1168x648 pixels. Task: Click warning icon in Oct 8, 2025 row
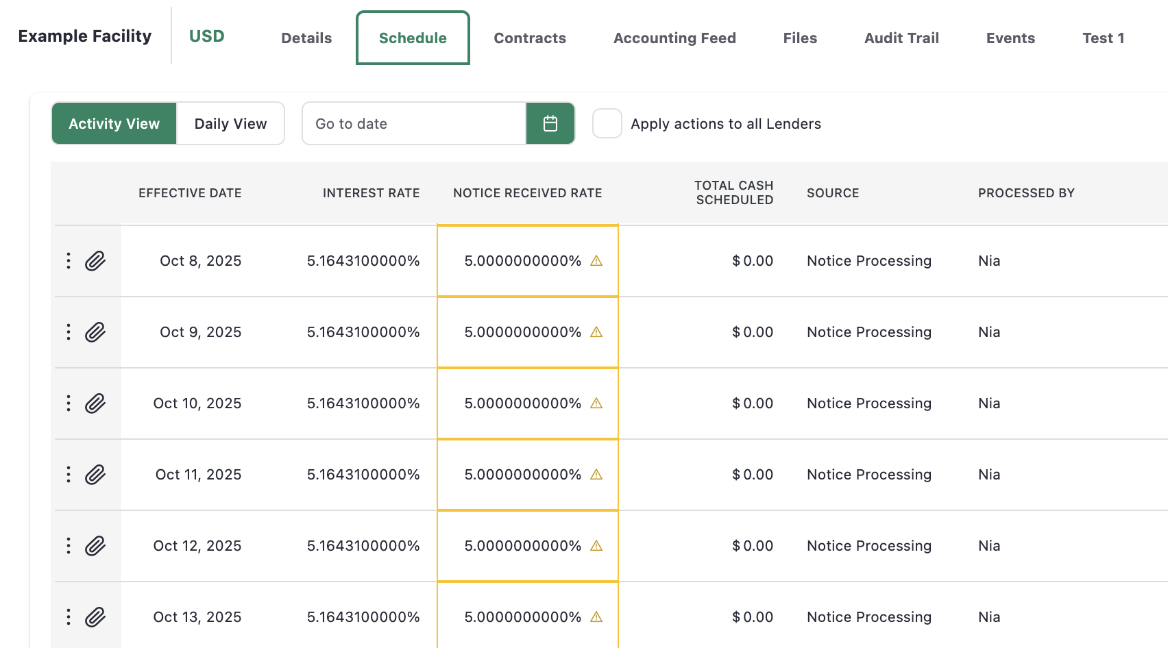tap(596, 260)
